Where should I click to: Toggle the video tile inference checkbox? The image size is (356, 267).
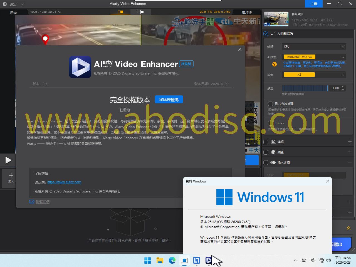click(270, 104)
